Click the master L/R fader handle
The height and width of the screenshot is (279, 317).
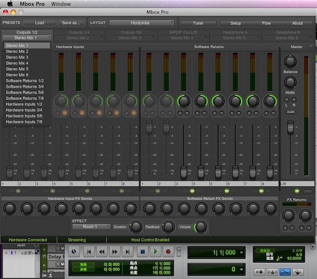pyautogui.click(x=290, y=127)
